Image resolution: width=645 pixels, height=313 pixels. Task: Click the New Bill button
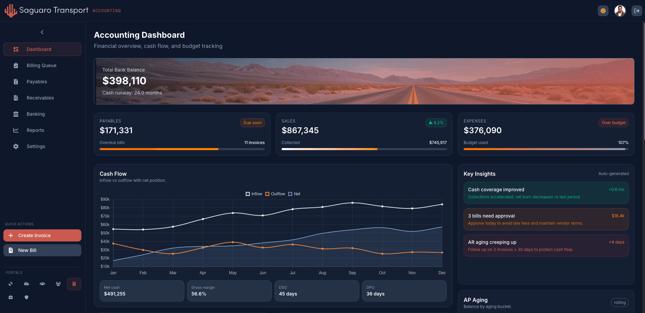[x=42, y=250]
